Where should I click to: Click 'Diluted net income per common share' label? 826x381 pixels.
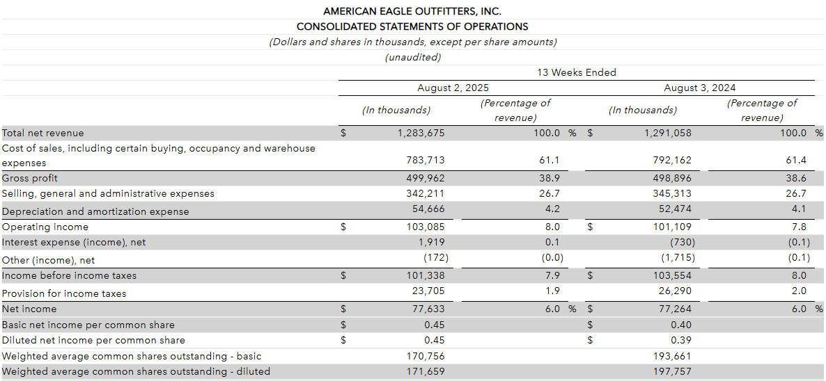coord(93,340)
